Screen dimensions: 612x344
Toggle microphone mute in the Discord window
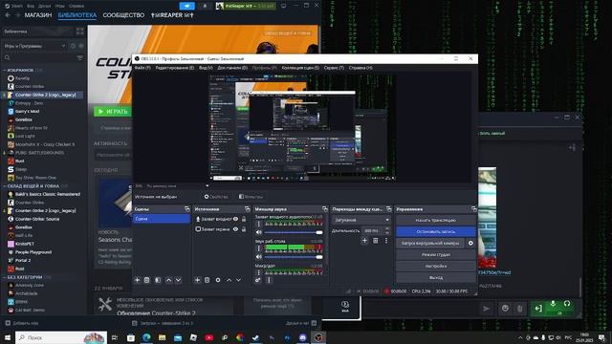[553, 304]
